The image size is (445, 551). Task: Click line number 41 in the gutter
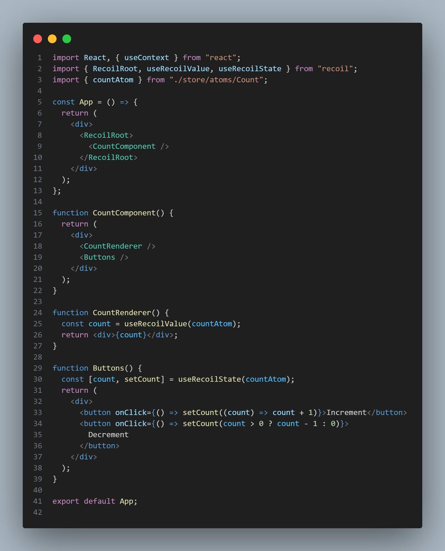[x=37, y=501]
